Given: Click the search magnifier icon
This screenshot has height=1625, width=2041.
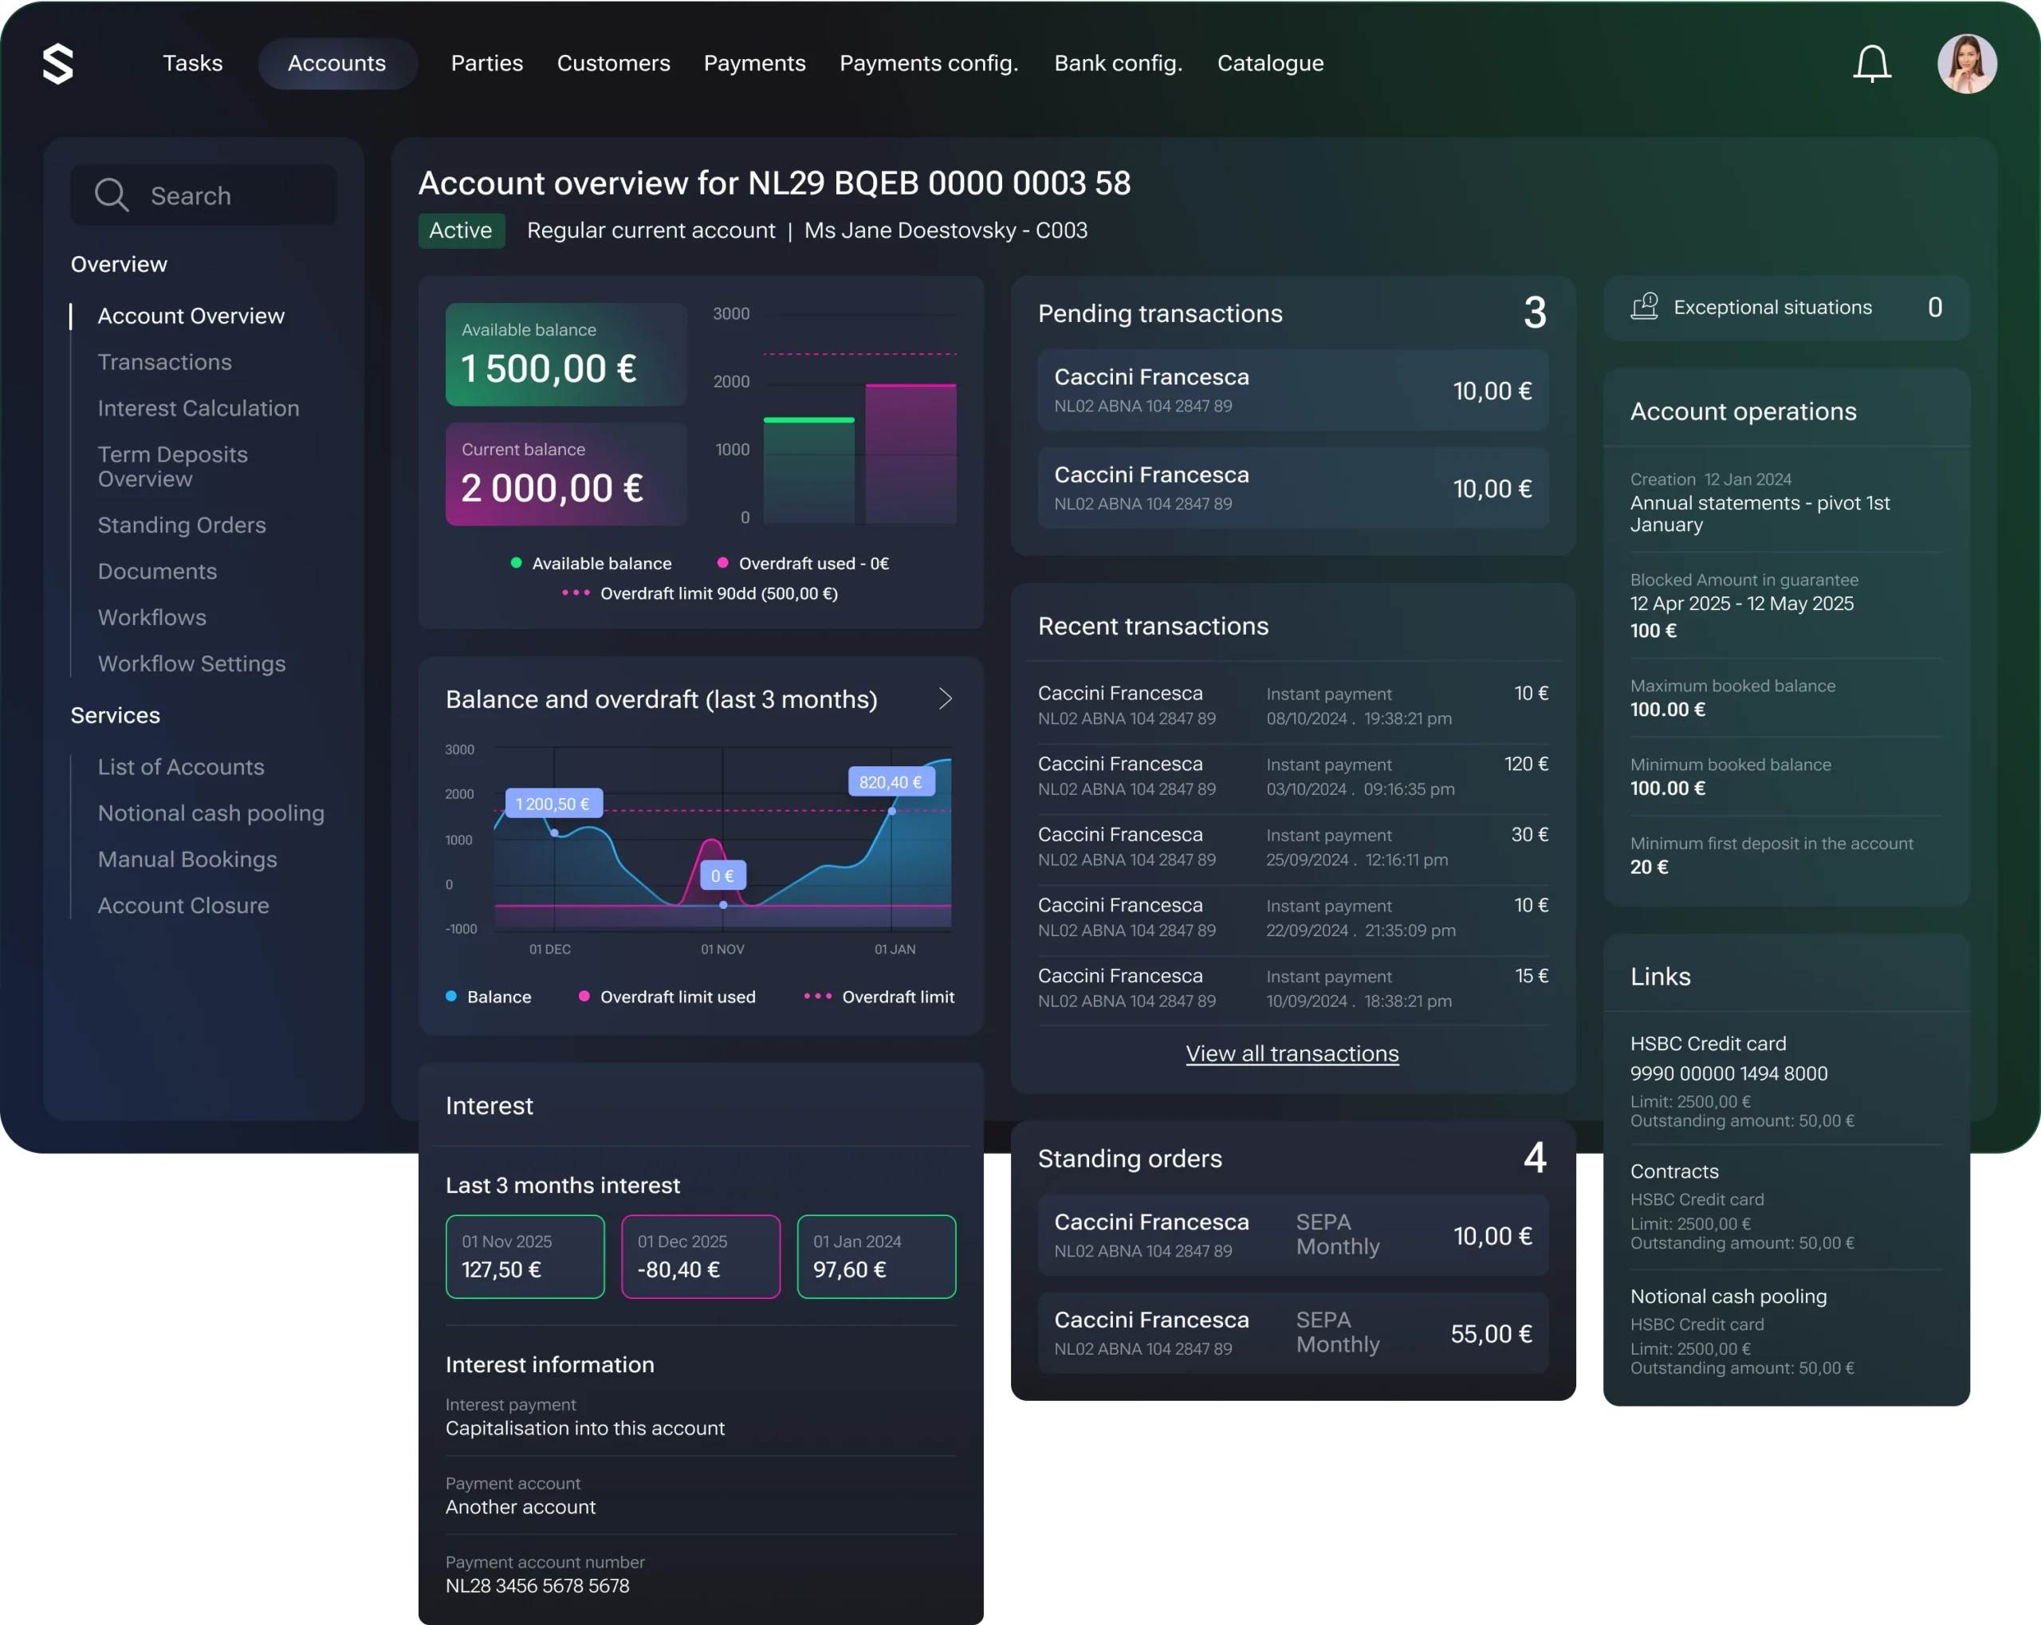Looking at the screenshot, I should pos(111,195).
